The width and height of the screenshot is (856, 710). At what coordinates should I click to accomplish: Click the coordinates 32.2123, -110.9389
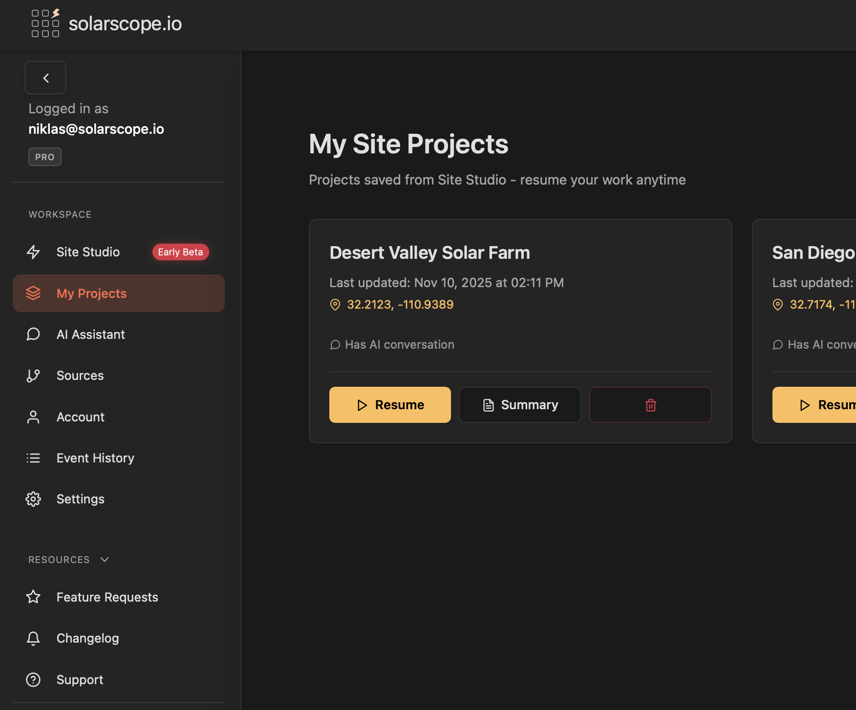pos(400,305)
